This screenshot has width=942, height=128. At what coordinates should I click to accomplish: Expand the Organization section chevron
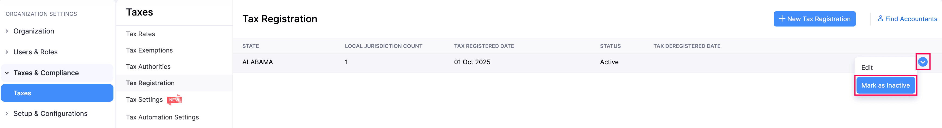(7, 31)
